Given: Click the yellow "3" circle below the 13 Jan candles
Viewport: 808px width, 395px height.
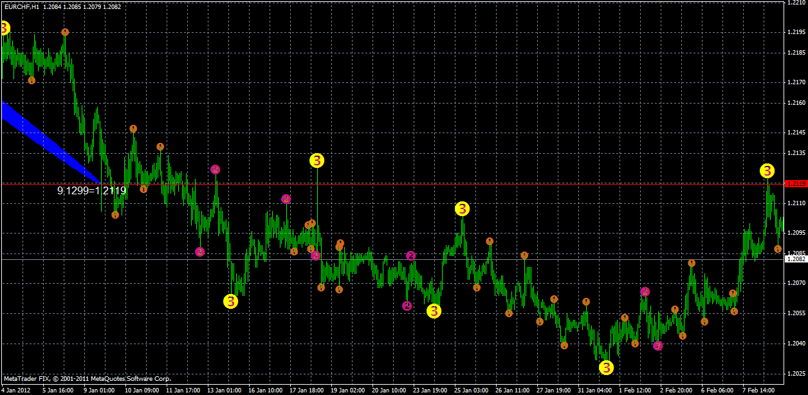Looking at the screenshot, I should pos(230,300).
